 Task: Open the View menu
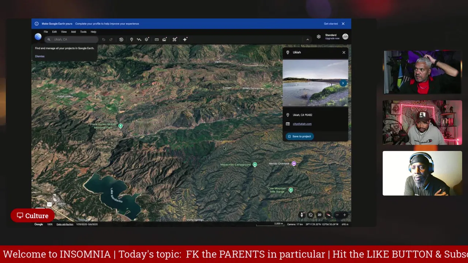(x=64, y=32)
